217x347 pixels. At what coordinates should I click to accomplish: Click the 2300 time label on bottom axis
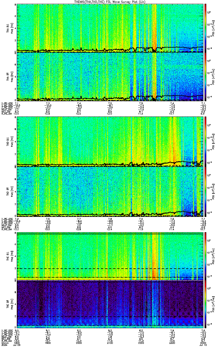coord(172,344)
